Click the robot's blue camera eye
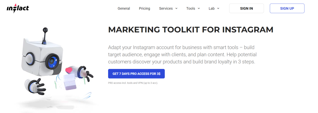The width and height of the screenshot is (318, 113). tap(52, 61)
